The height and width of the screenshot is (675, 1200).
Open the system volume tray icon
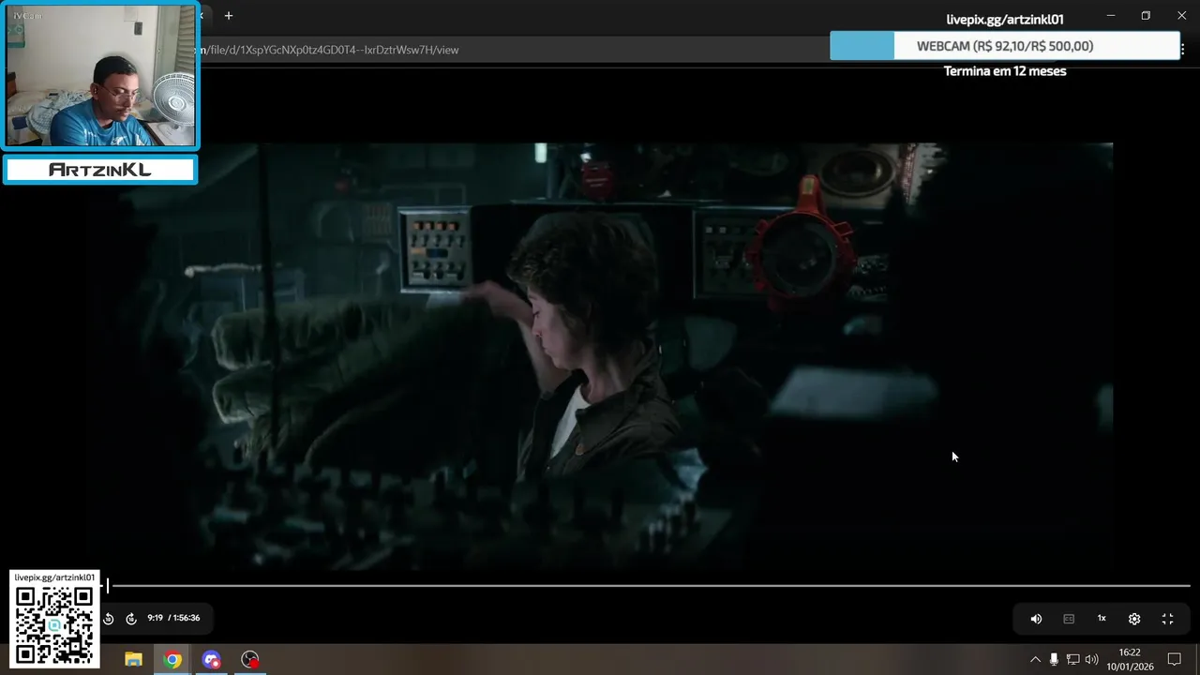coord(1092,659)
